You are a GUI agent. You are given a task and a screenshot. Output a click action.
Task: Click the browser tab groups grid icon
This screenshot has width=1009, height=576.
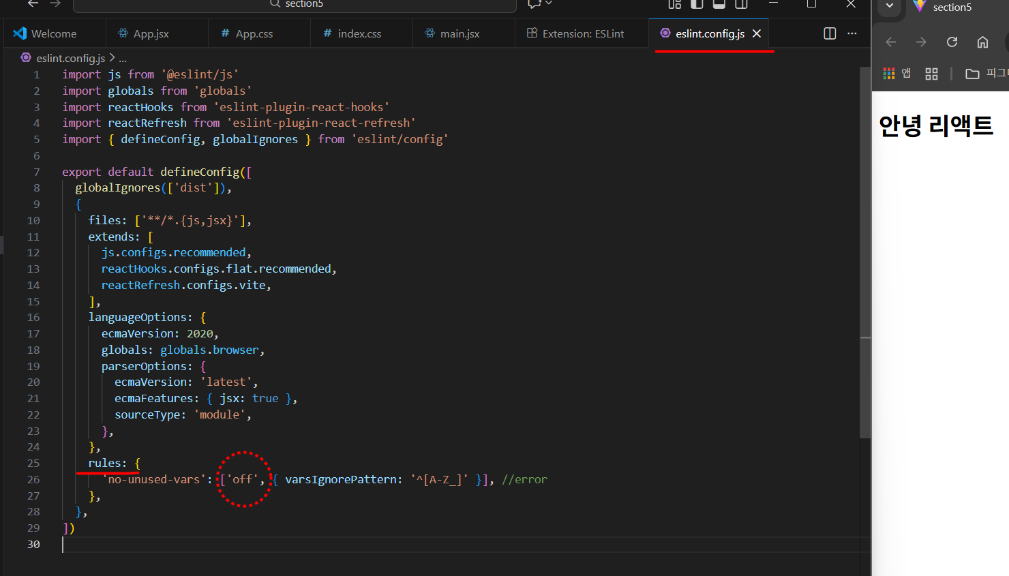pyautogui.click(x=931, y=74)
